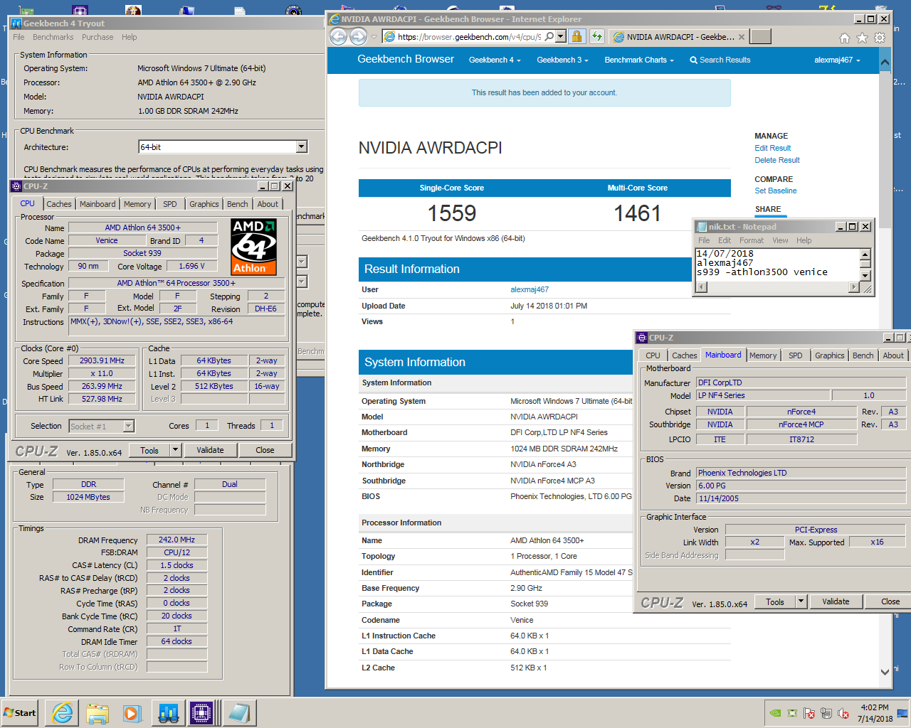This screenshot has height=728, width=911.
Task: Click the browser scrollbar down arrow
Action: click(x=885, y=672)
